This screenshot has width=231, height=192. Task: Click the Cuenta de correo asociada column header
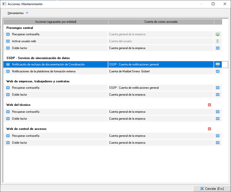[161, 22]
